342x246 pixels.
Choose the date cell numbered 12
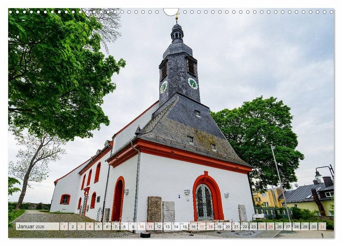(159, 226)
